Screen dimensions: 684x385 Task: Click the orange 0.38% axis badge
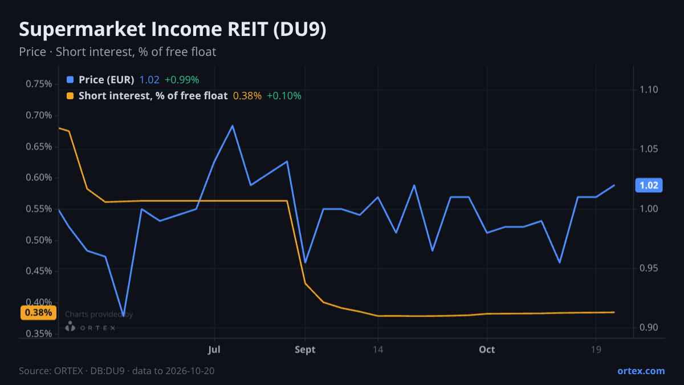[39, 313]
